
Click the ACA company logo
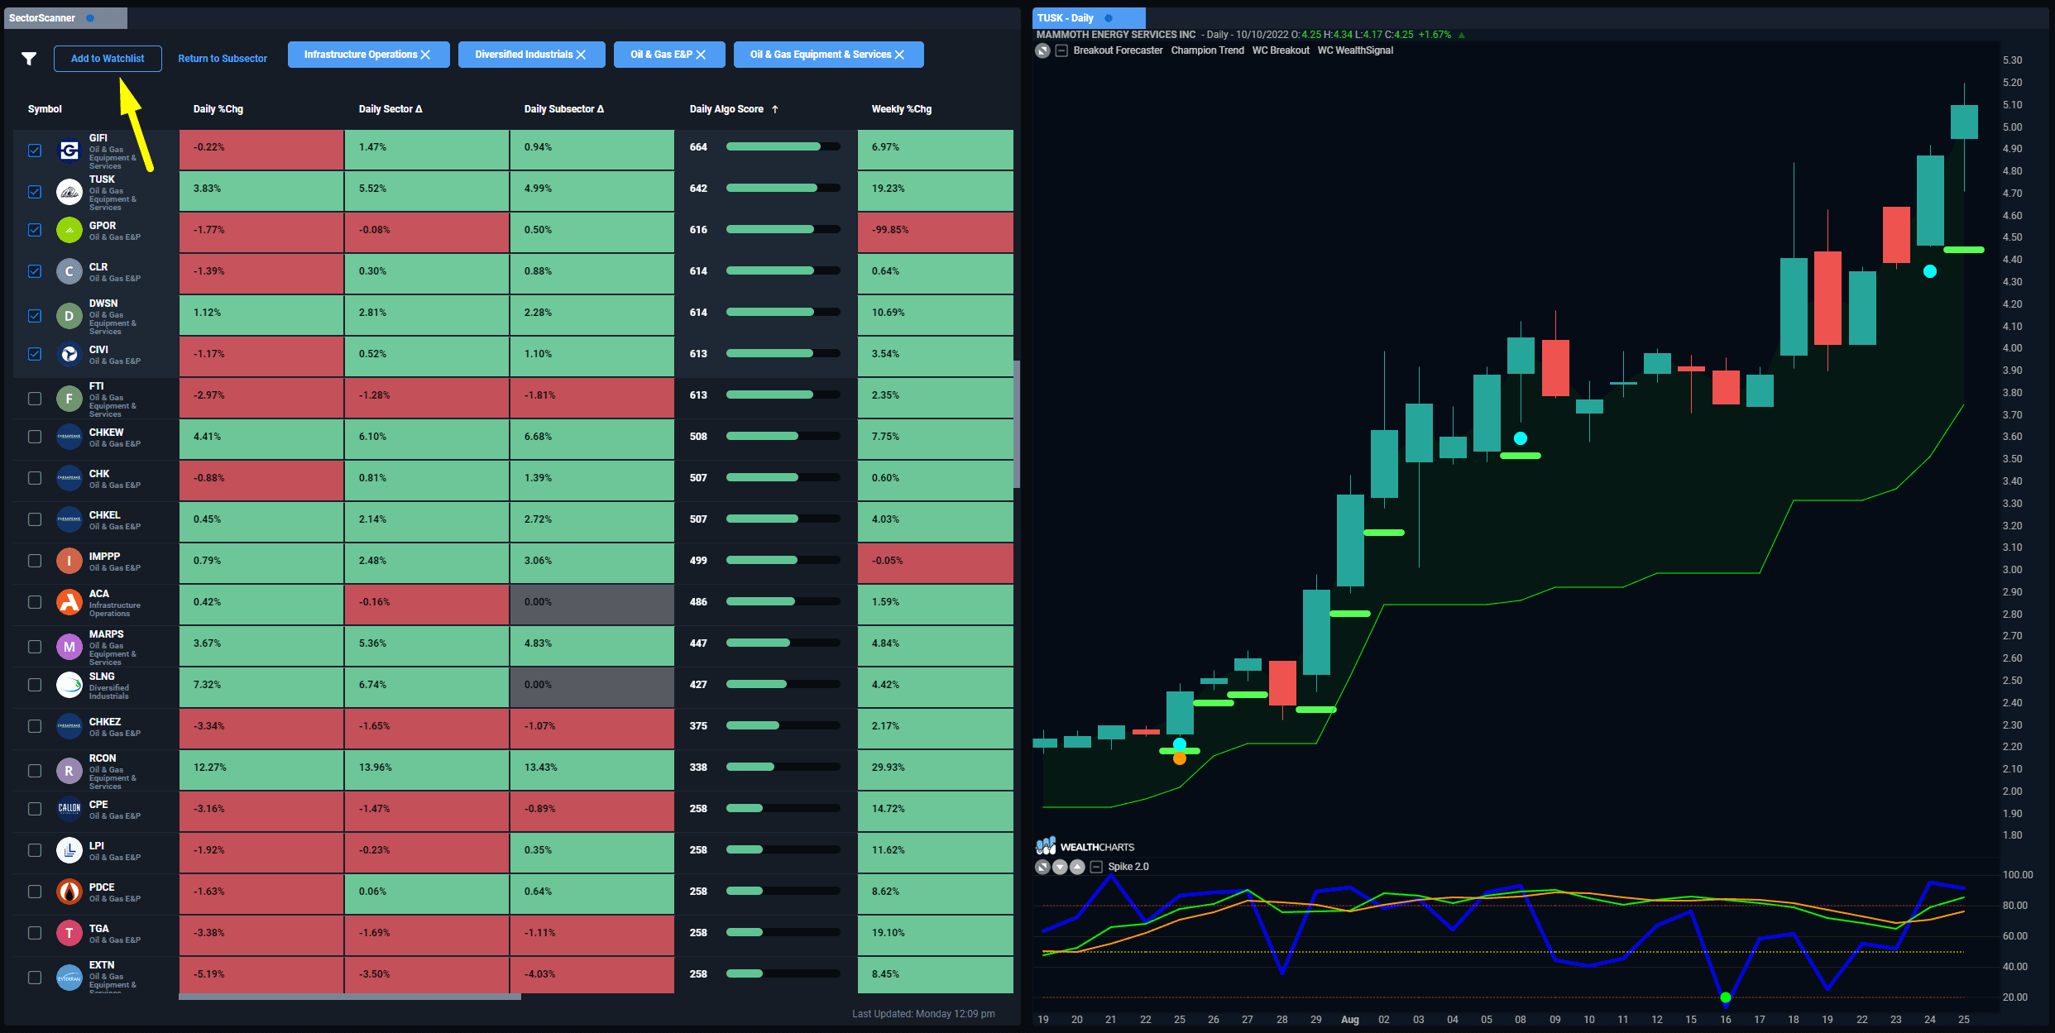coord(69,602)
